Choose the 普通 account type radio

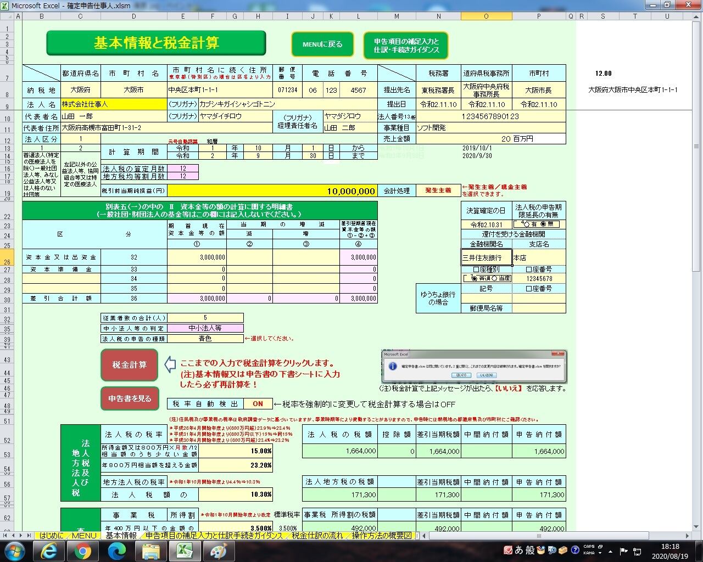475,279
